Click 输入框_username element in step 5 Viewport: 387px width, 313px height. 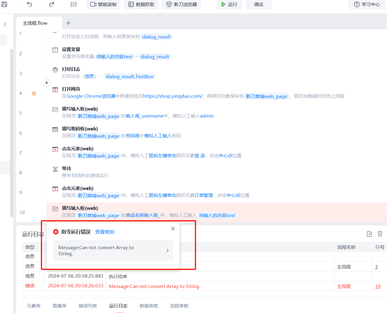tap(145, 116)
